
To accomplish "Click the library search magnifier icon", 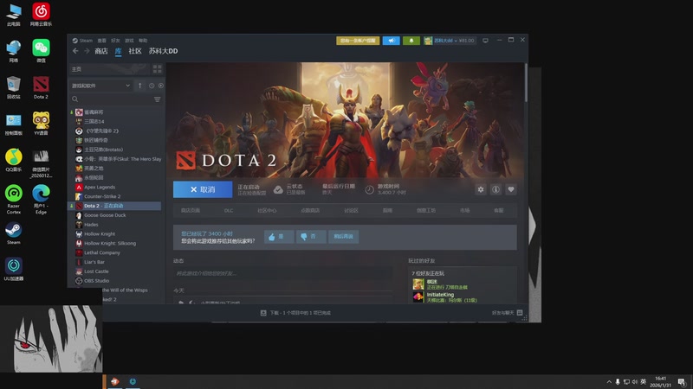I will [x=75, y=99].
